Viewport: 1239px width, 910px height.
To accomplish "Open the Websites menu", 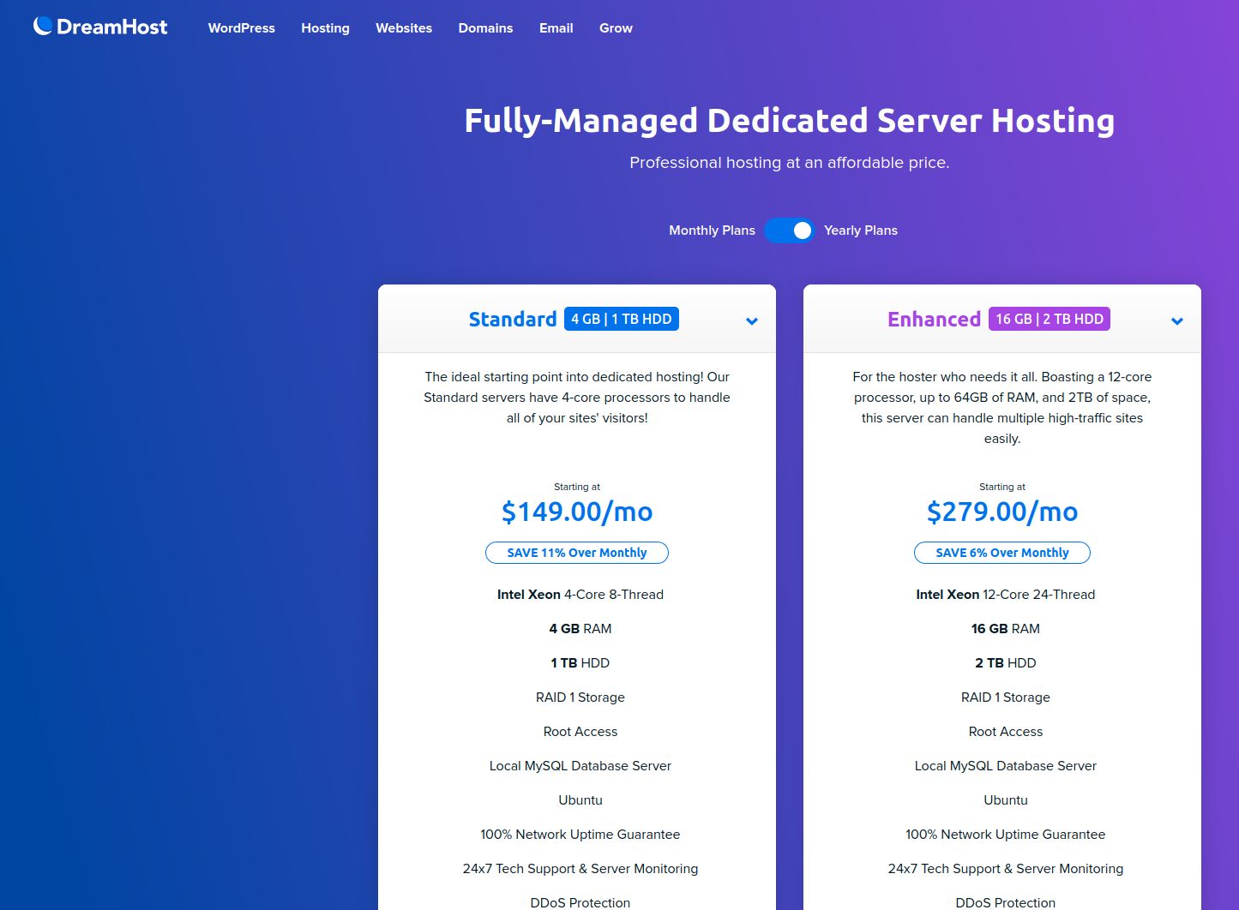I will coord(404,27).
